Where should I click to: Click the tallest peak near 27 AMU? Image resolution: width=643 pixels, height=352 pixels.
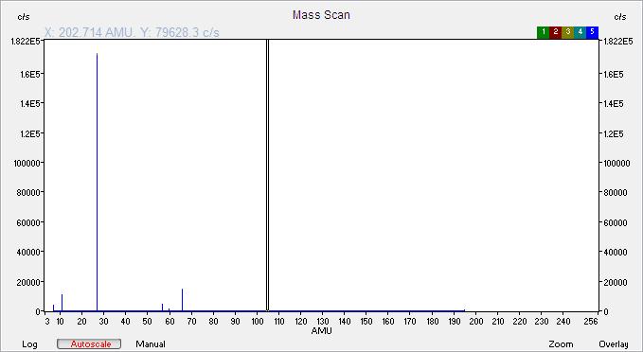[x=98, y=182]
